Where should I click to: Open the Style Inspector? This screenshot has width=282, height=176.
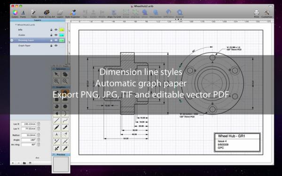72,14
